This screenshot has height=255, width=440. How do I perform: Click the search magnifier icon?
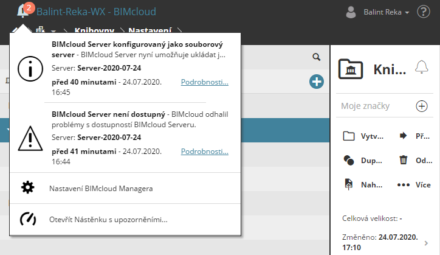(316, 57)
